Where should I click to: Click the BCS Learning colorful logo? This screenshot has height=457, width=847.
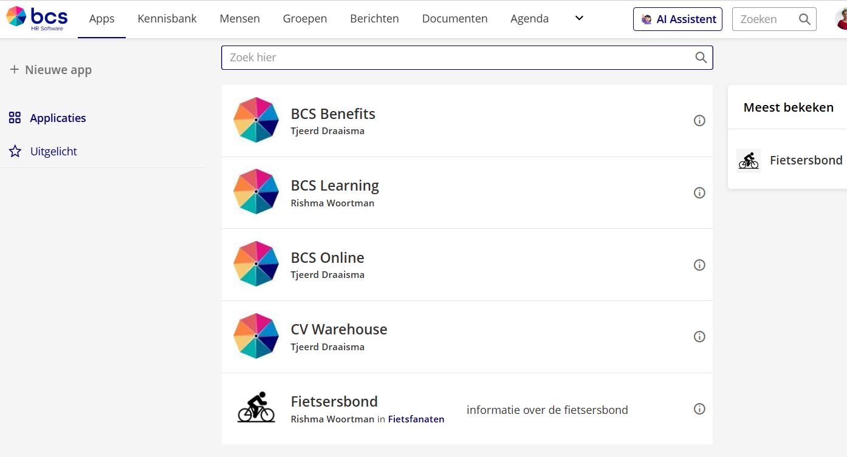tap(256, 192)
